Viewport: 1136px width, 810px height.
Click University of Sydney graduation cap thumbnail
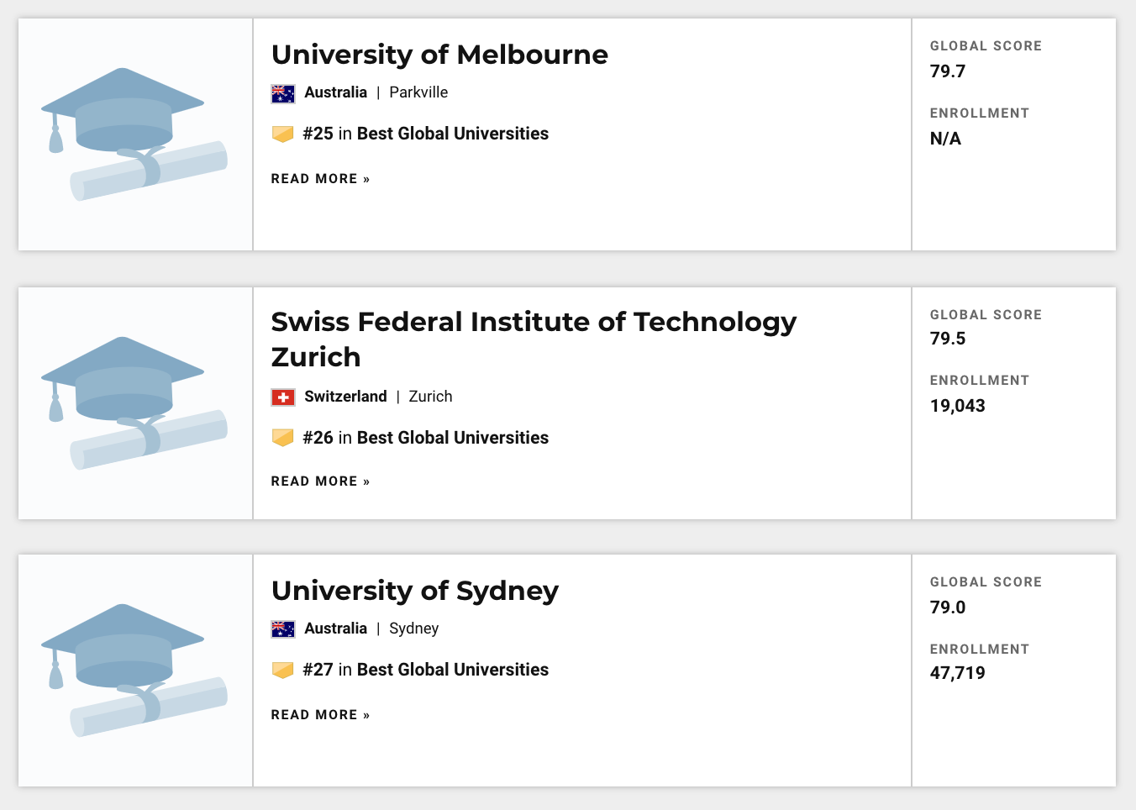[x=134, y=671]
